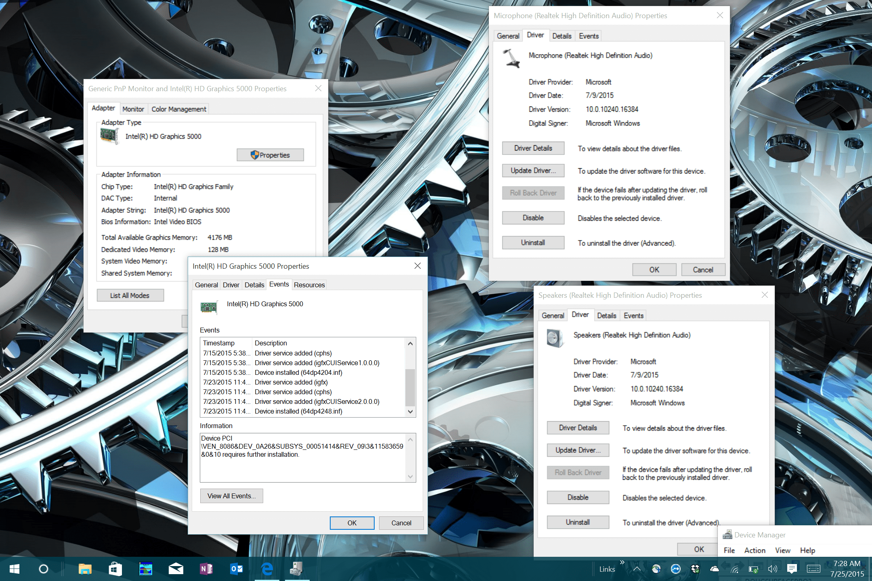Click the globe icon in system tray

(656, 569)
